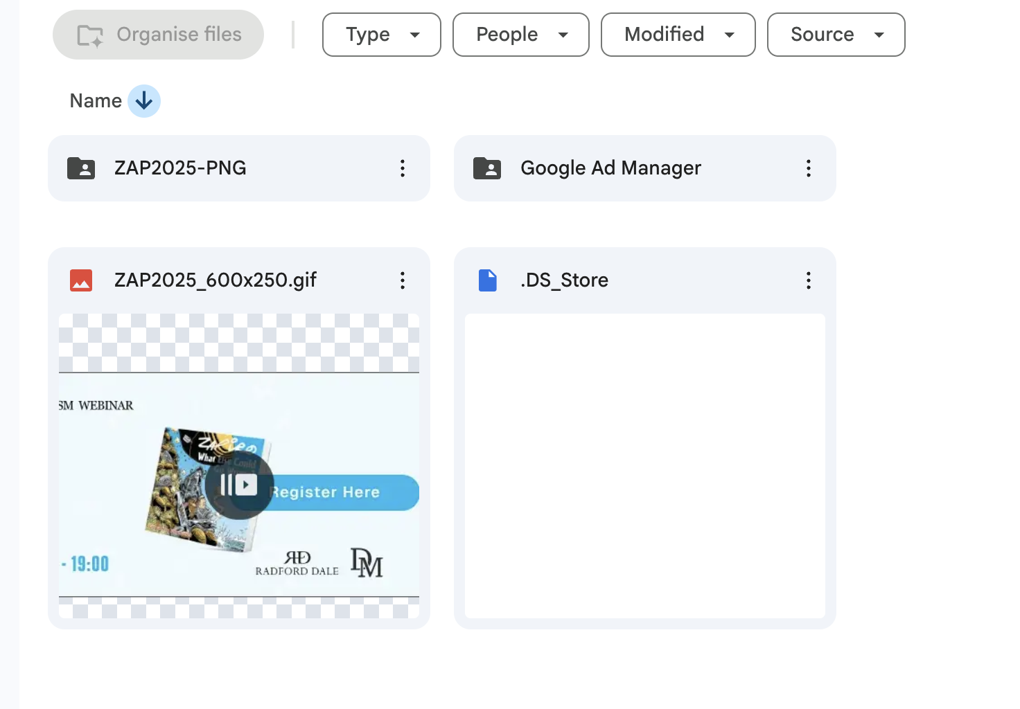Expand the Source filter dropdown
This screenshot has width=1020, height=709.
pos(836,35)
